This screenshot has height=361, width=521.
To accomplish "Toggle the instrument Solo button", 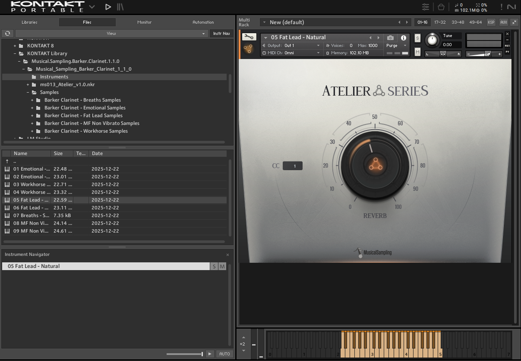I will [417, 38].
